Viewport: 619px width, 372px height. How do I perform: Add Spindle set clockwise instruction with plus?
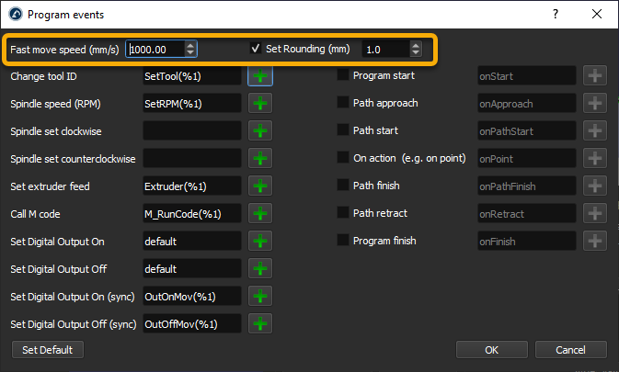[x=261, y=131]
